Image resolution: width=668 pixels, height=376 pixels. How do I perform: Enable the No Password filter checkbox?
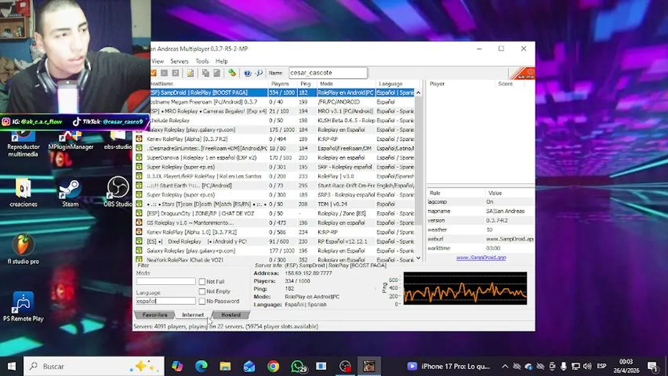202,301
